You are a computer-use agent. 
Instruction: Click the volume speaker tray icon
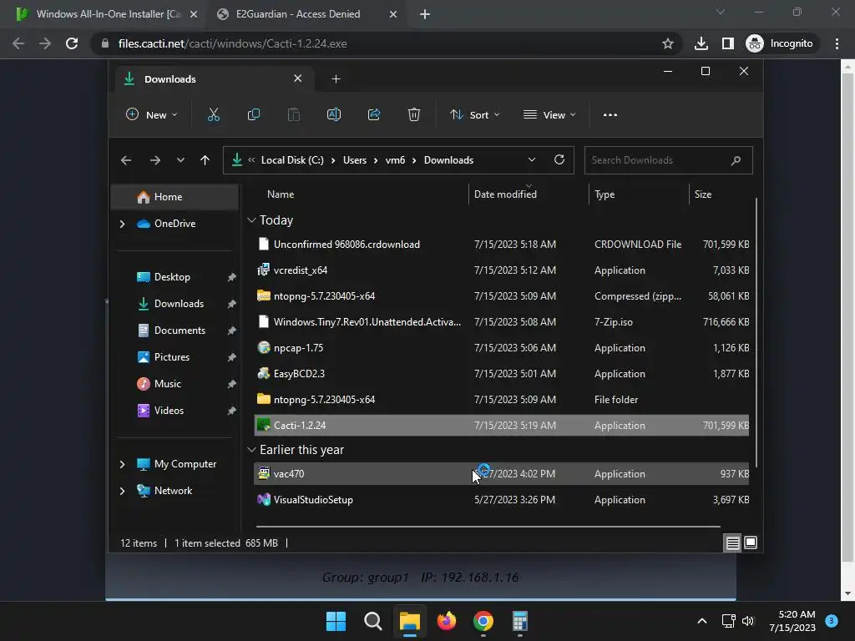pyautogui.click(x=747, y=621)
